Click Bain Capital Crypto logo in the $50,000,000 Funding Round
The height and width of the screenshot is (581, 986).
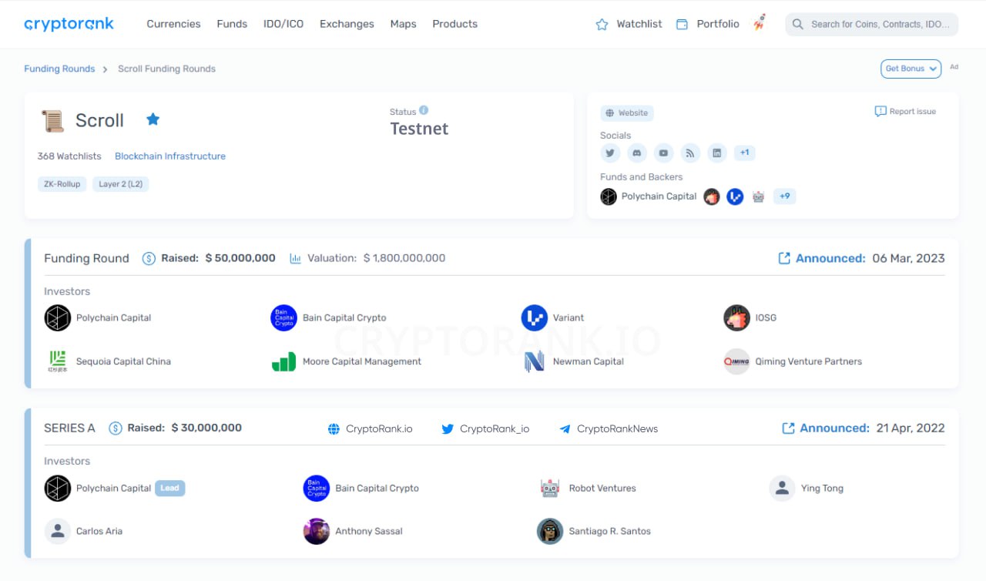click(284, 317)
